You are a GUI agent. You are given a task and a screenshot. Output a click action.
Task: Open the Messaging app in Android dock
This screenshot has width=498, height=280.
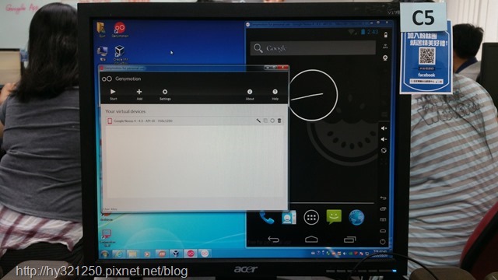pos(334,217)
